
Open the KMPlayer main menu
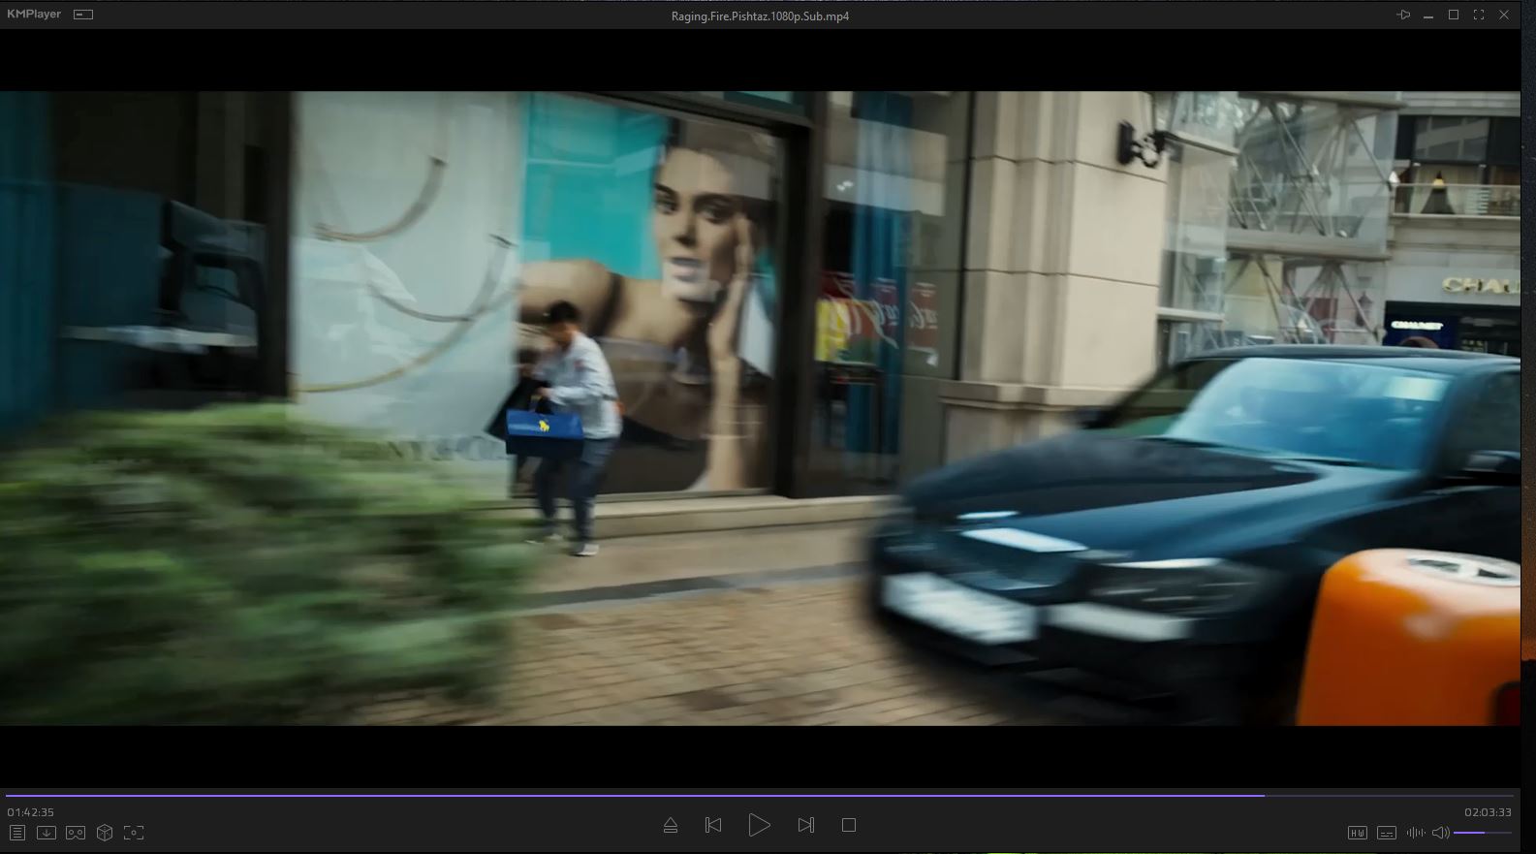coord(34,15)
